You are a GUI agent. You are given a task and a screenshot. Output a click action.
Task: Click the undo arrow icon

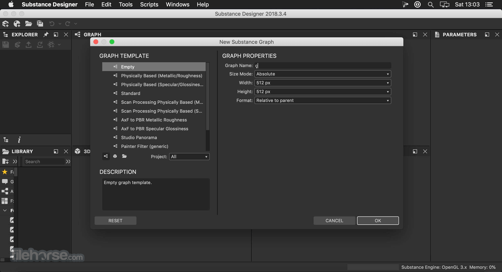point(52,24)
